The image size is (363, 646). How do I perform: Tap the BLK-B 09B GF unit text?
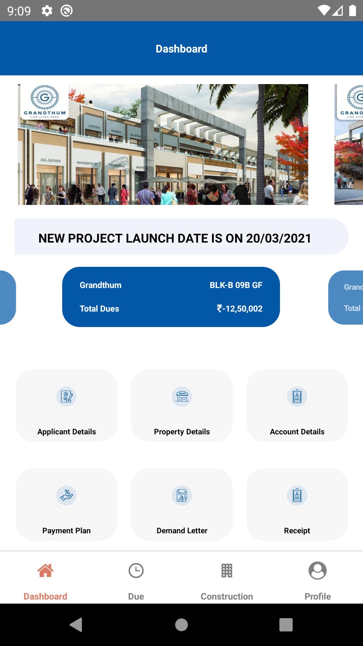click(236, 285)
